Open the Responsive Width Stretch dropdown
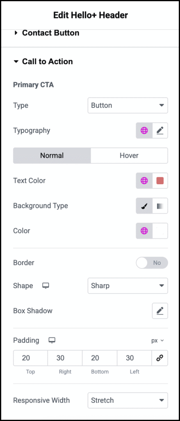The height and width of the screenshot is (421, 180). tap(128, 400)
